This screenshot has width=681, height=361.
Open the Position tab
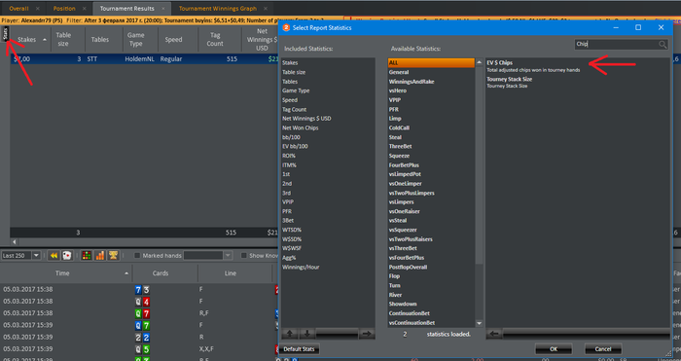[x=64, y=8]
